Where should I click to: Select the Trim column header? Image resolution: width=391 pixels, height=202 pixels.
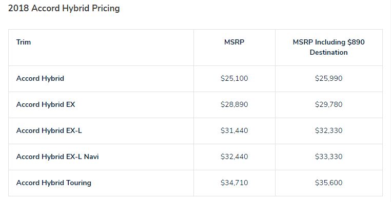tap(24, 42)
